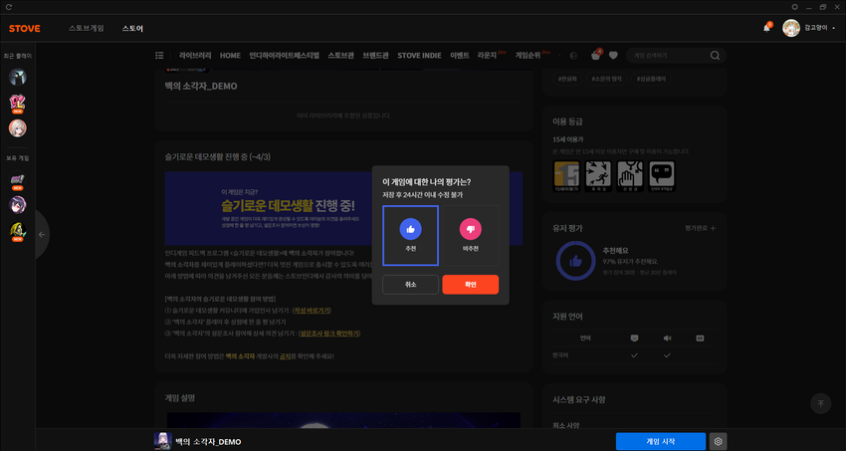Select the thumbs-up 추천 option
This screenshot has width=846, height=451.
coord(410,235)
